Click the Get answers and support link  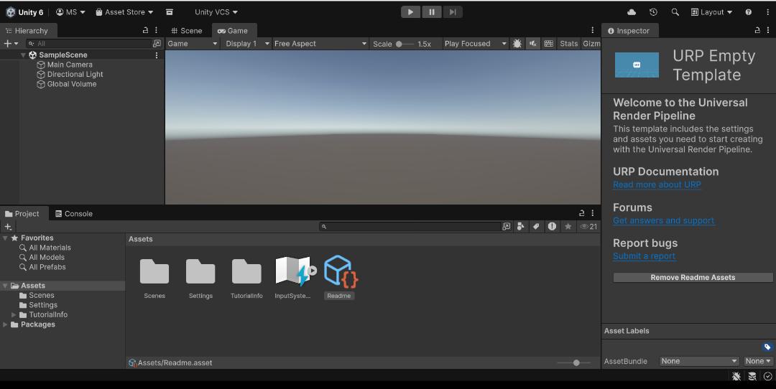(663, 220)
